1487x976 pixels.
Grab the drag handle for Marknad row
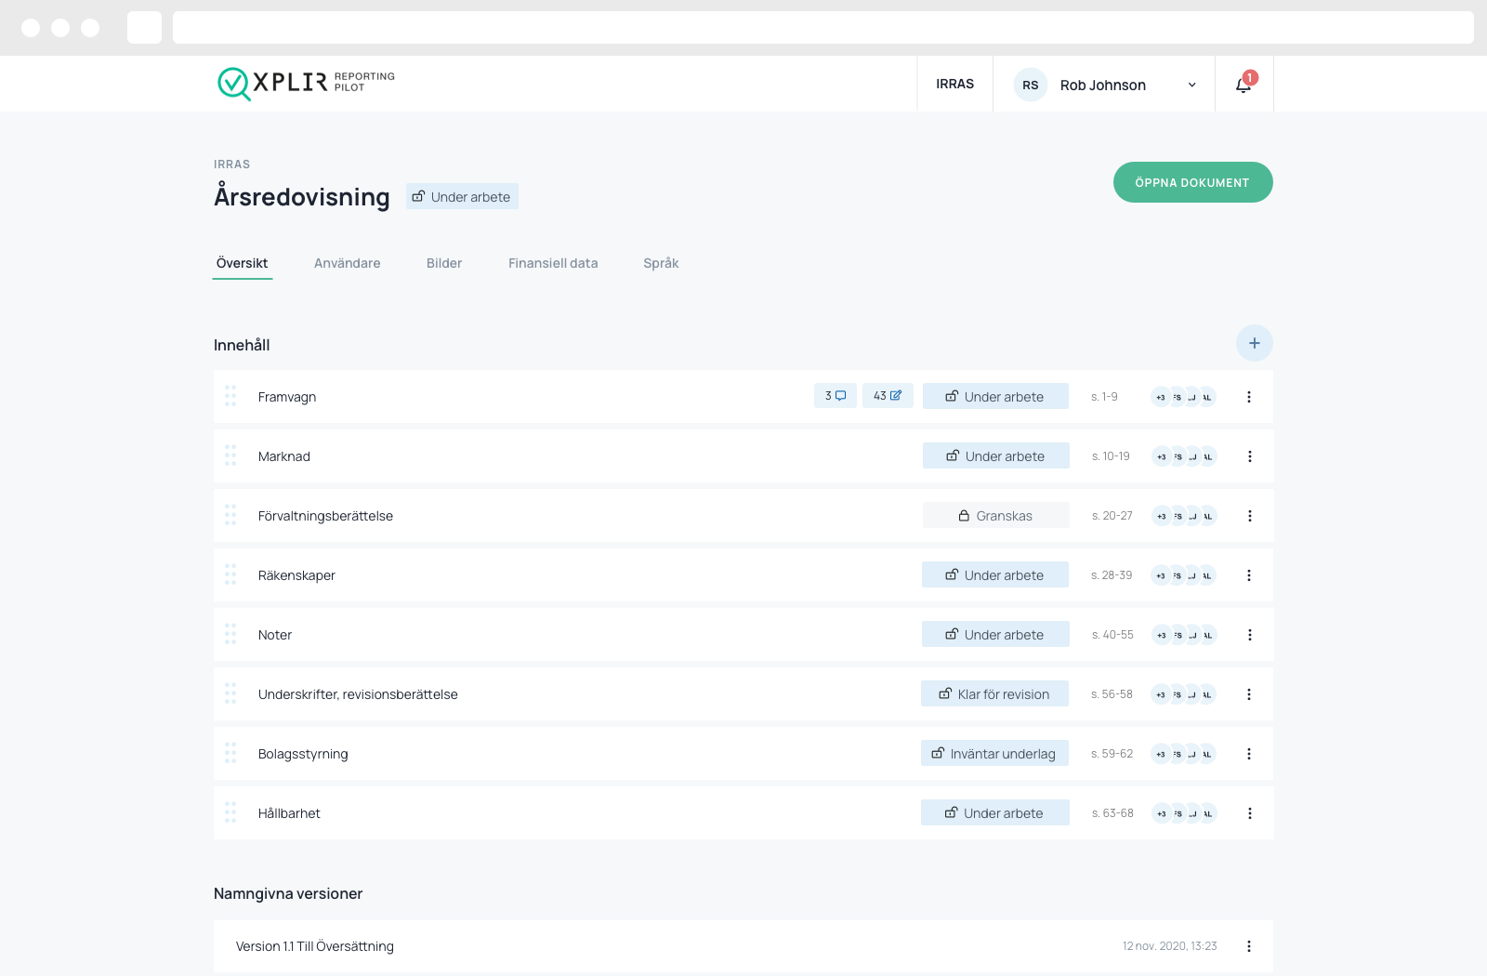230,455
